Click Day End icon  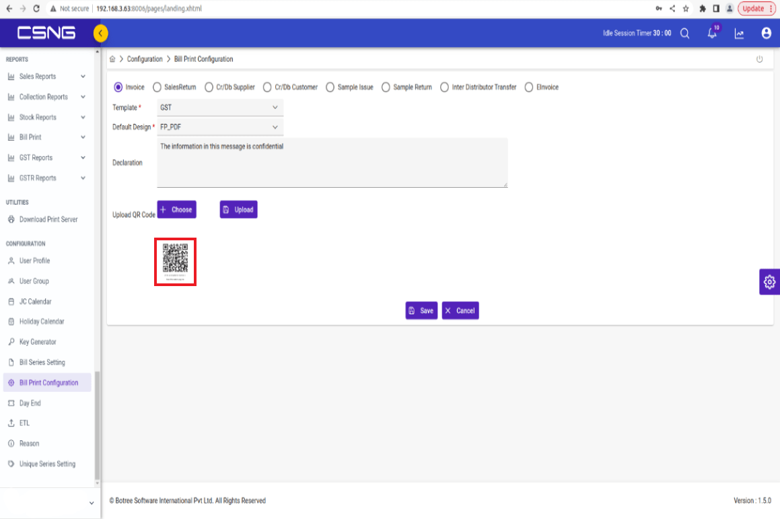pos(11,403)
